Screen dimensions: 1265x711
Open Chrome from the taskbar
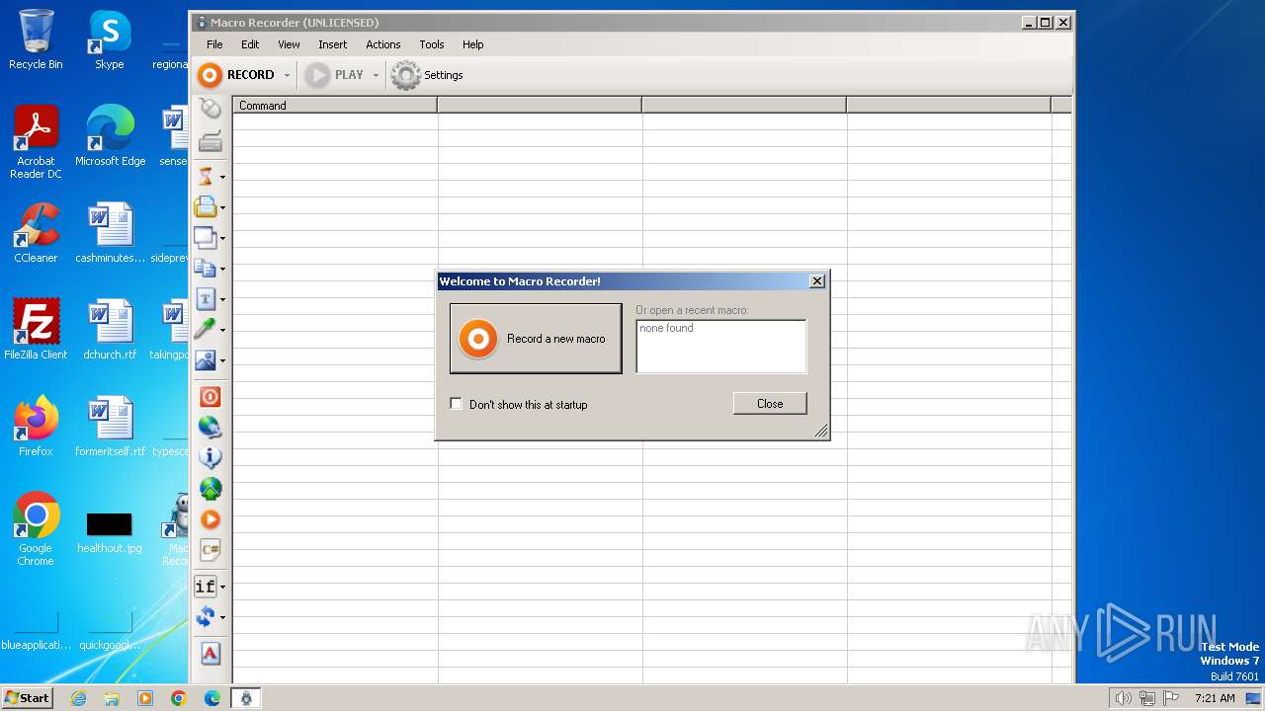click(x=179, y=698)
